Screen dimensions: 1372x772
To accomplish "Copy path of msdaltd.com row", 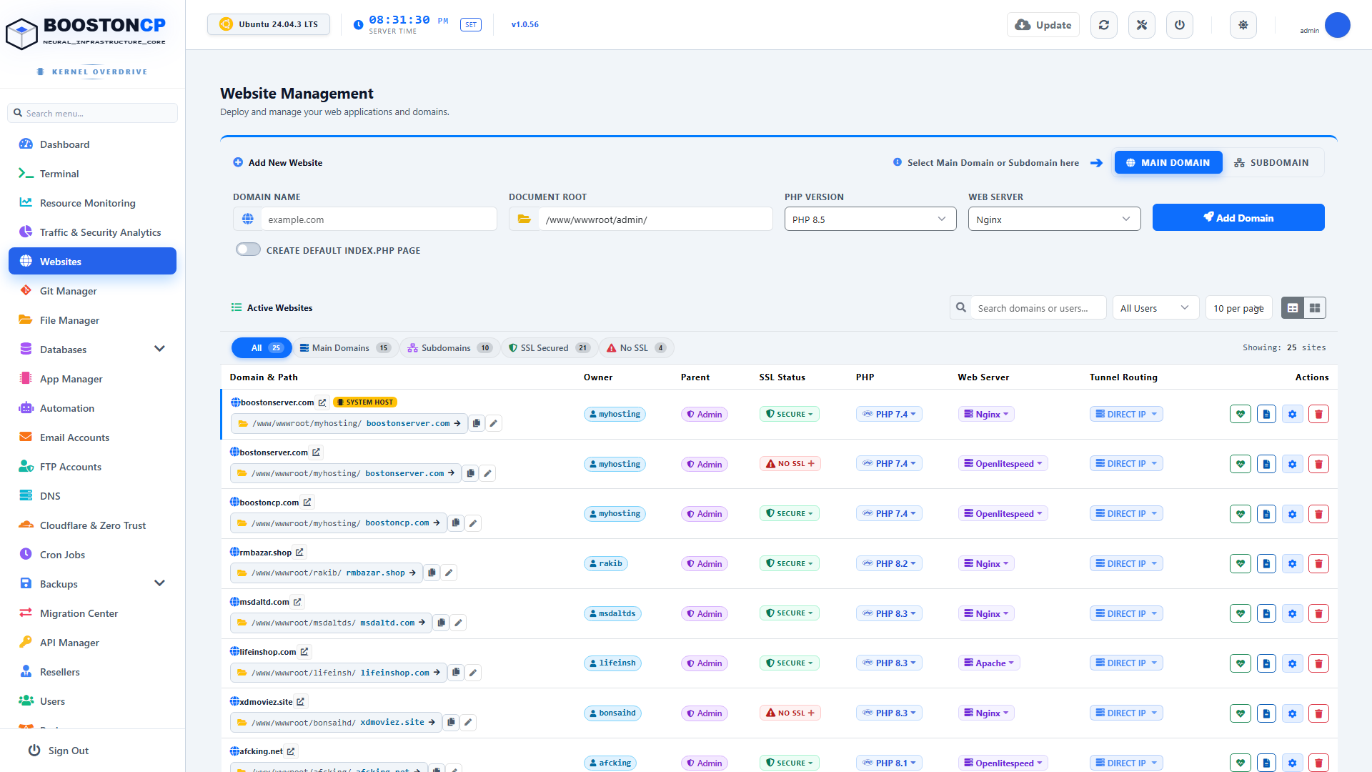I will pyautogui.click(x=442, y=623).
